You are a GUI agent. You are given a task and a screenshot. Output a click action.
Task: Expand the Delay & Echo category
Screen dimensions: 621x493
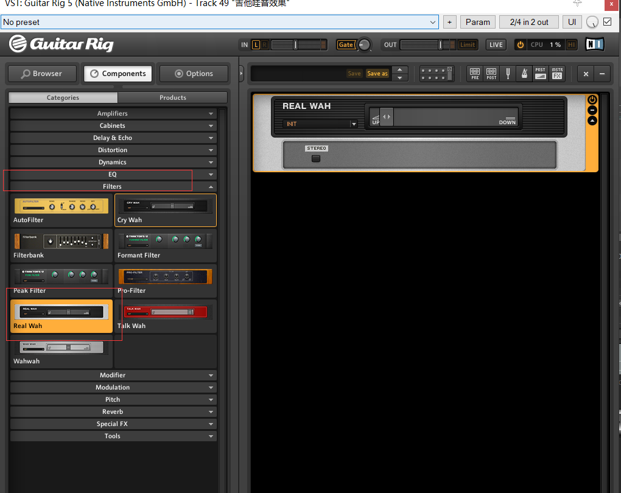(x=113, y=138)
